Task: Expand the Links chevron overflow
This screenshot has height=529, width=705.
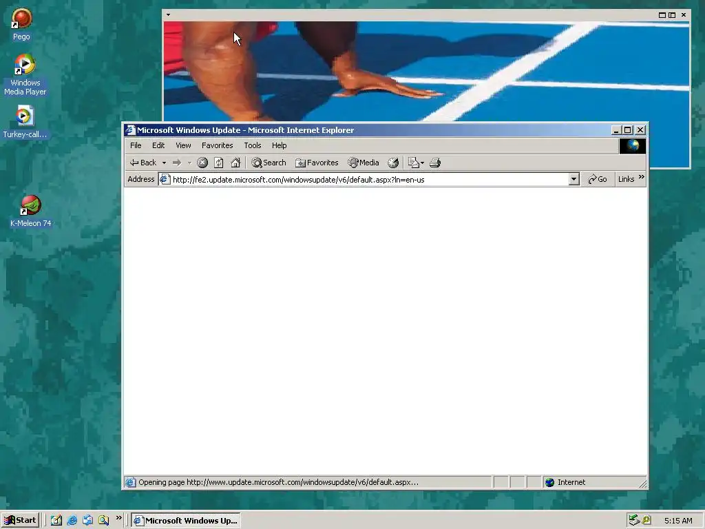Action: tap(642, 177)
